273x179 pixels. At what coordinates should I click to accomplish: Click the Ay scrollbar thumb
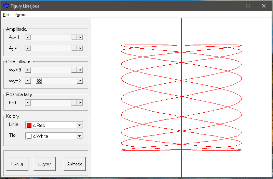point(74,48)
